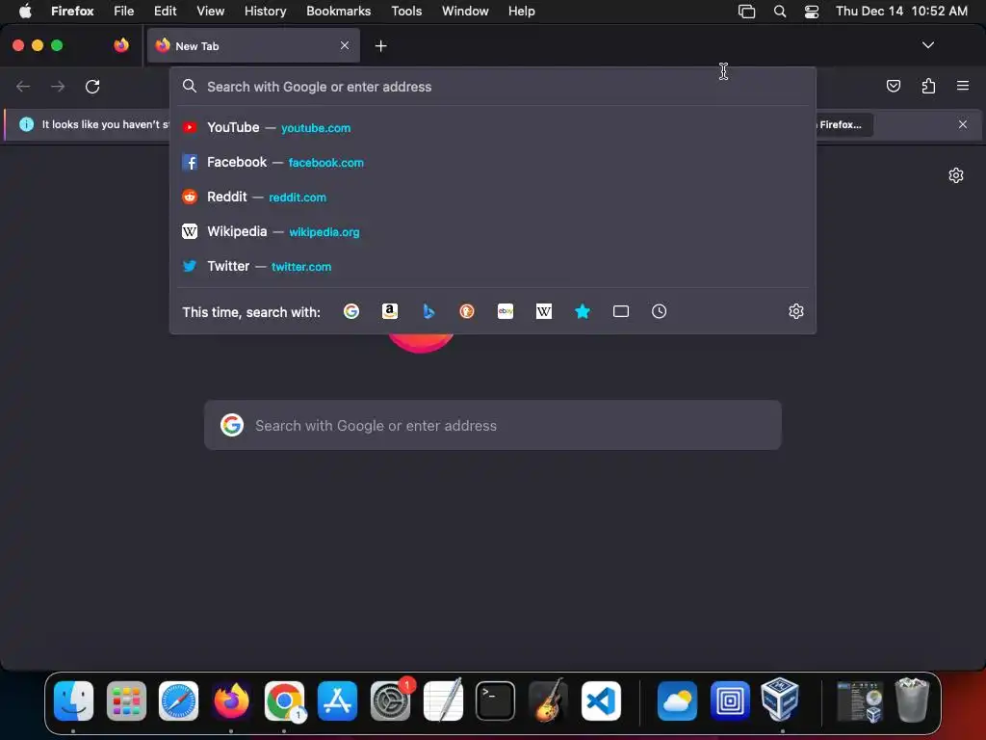
Task: Search this time with DuckDuckGo icon
Action: coord(467,311)
